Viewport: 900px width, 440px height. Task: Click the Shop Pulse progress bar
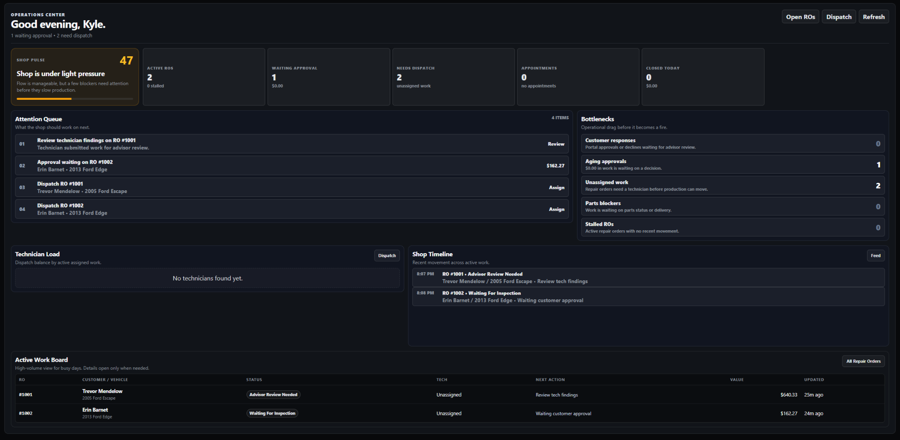tap(75, 99)
